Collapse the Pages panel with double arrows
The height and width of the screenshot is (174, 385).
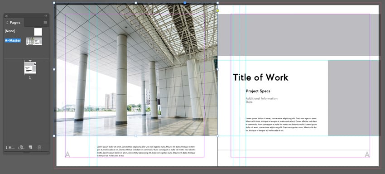(x=46, y=16)
